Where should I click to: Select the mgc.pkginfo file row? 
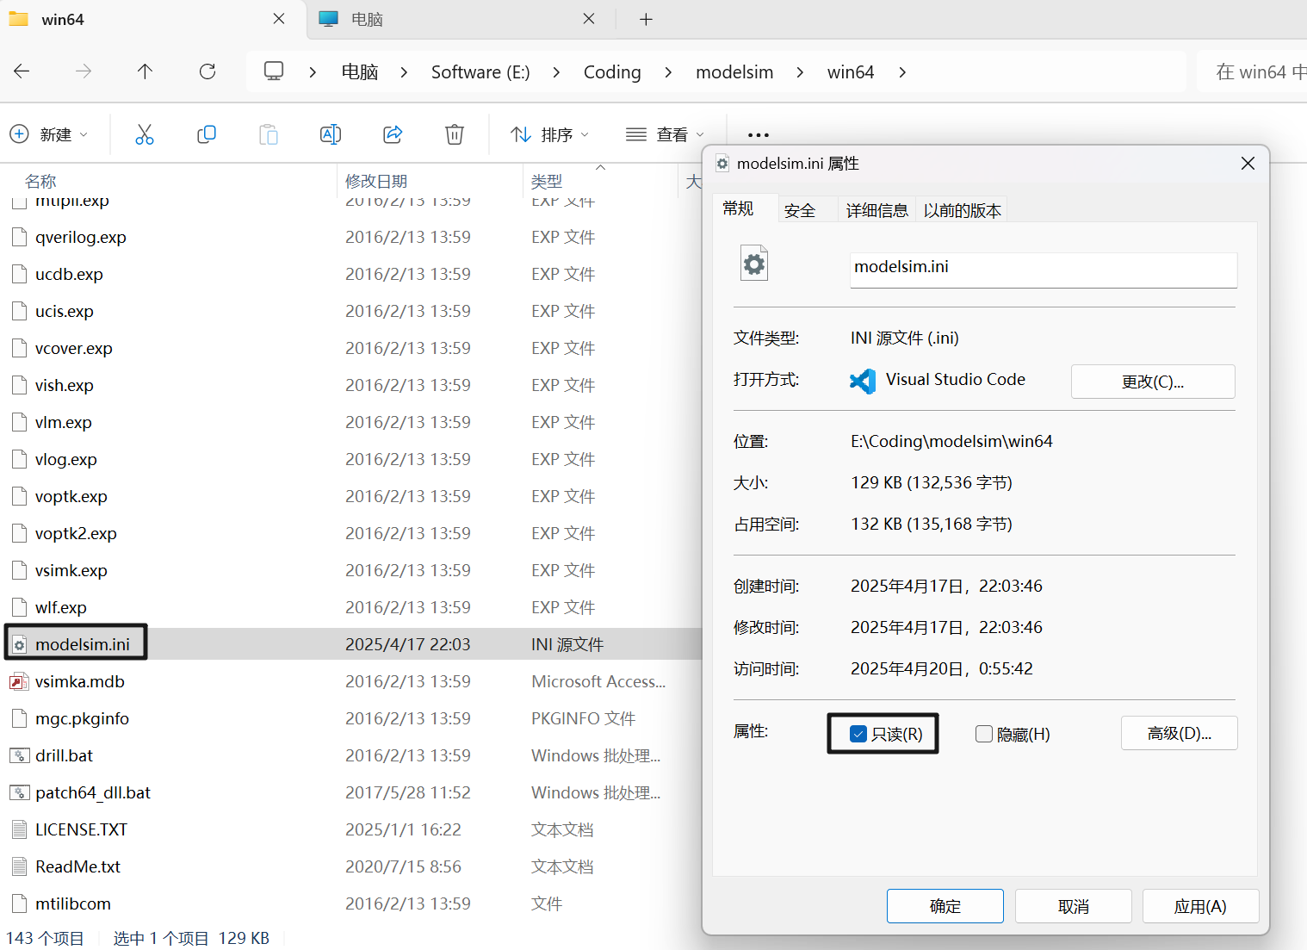click(x=353, y=719)
